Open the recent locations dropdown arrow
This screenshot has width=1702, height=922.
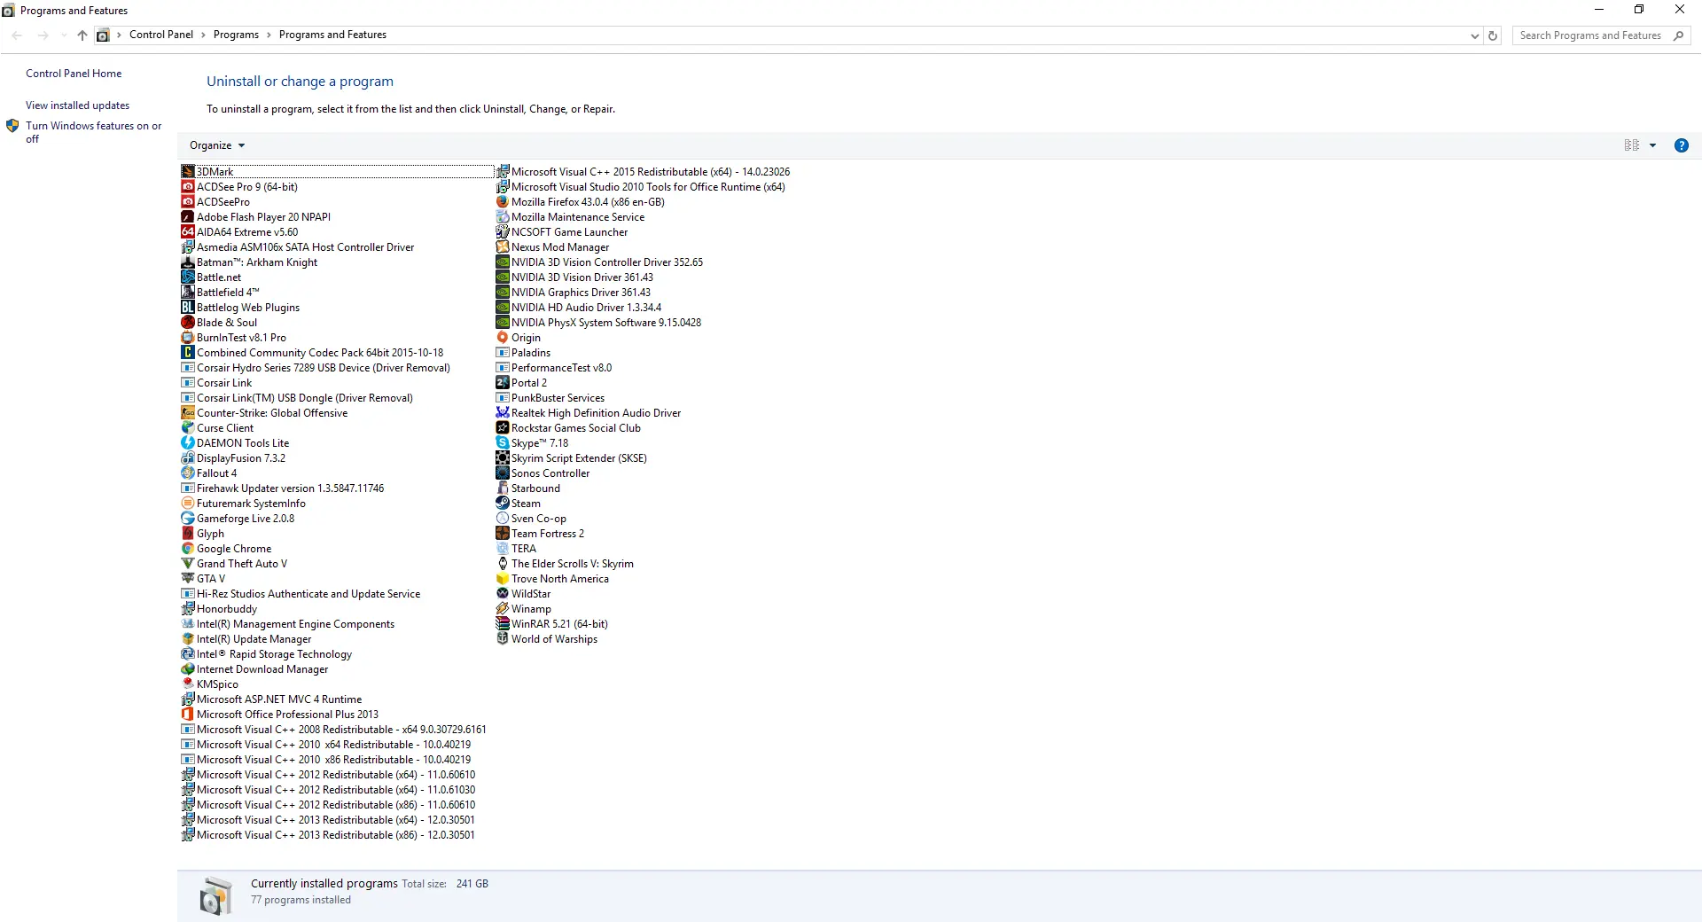63,35
